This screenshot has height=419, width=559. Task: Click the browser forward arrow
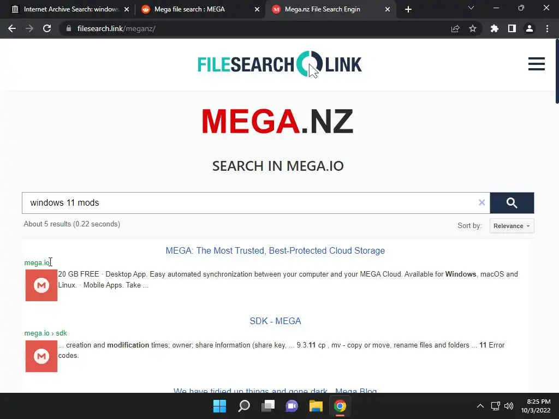[29, 28]
